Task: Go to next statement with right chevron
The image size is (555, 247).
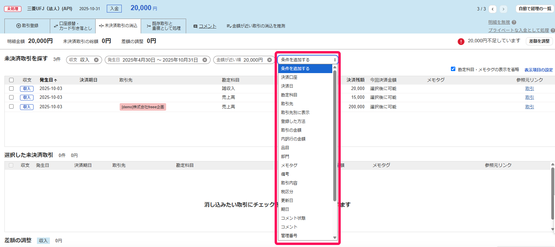Action: click(503, 9)
